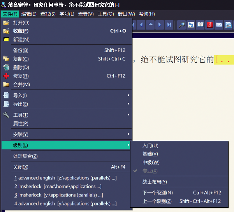Viewport: 234px width, 212px height.
Task: Click the right arrow next-element toolbar button
Action: pos(160,25)
